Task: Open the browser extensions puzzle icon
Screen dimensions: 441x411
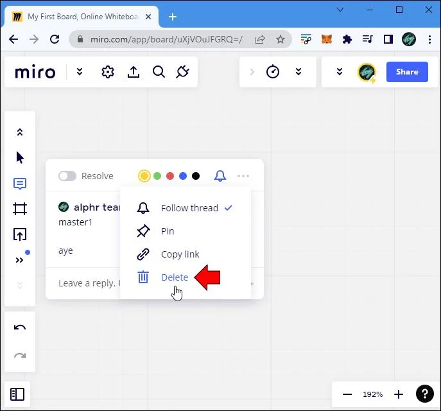Action: (x=347, y=39)
